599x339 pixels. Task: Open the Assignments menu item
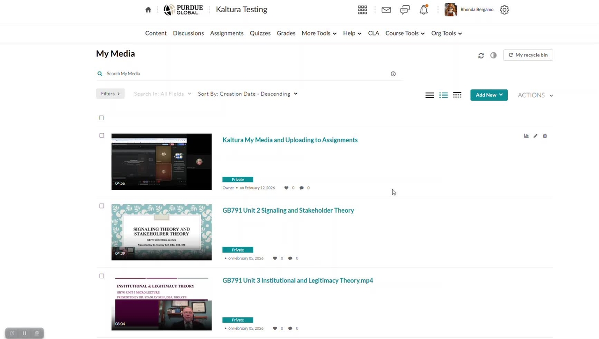226,33
